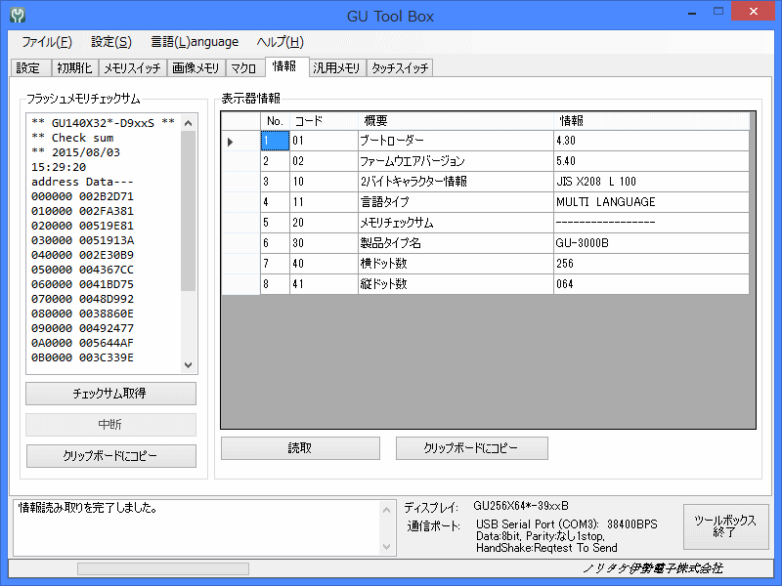This screenshot has width=782, height=586.
Task: Click checksum list scroll up arrow
Action: pos(188,123)
